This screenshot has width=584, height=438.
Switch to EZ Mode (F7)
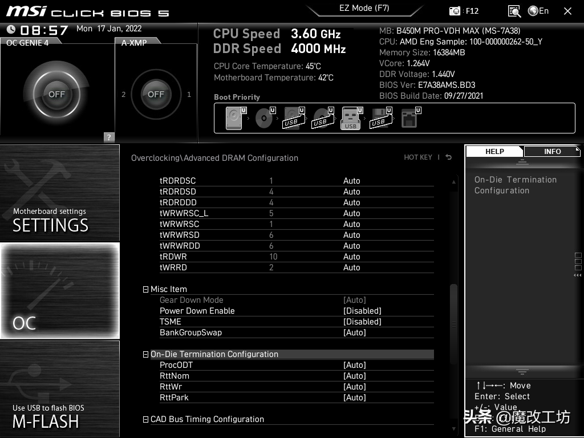(x=364, y=8)
